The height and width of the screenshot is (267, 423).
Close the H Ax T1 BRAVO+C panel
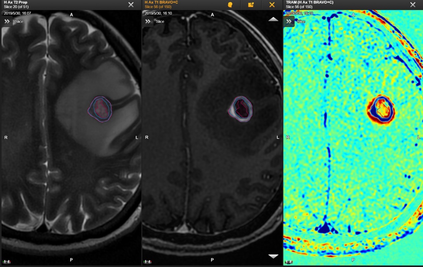coord(272,5)
